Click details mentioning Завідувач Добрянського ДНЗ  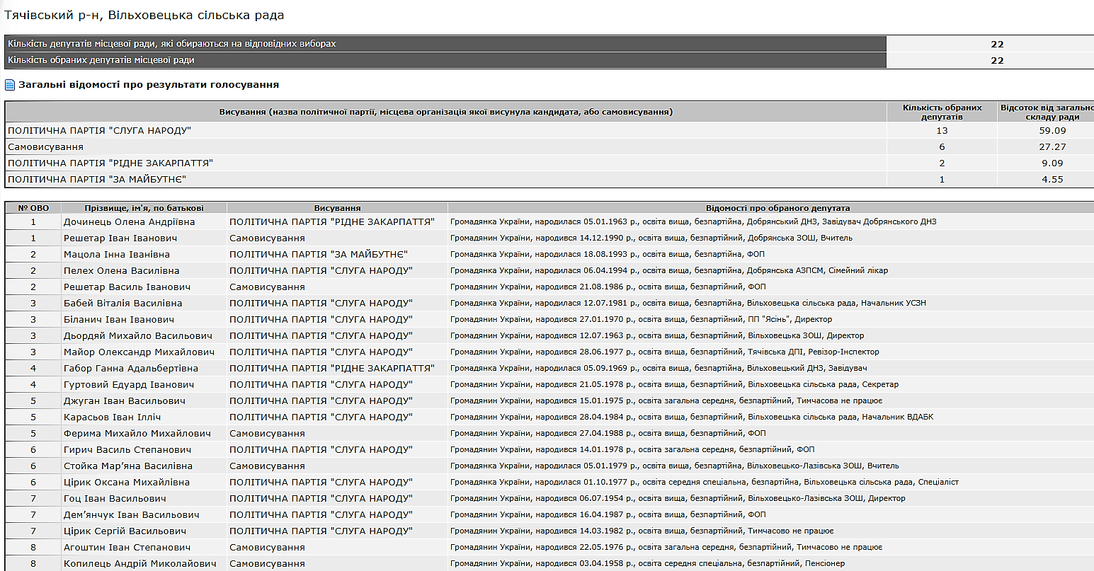693,221
